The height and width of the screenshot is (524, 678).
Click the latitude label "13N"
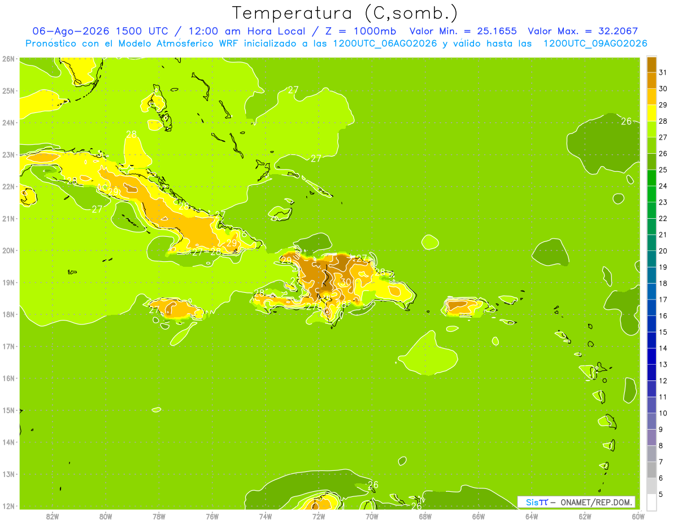[x=8, y=474]
